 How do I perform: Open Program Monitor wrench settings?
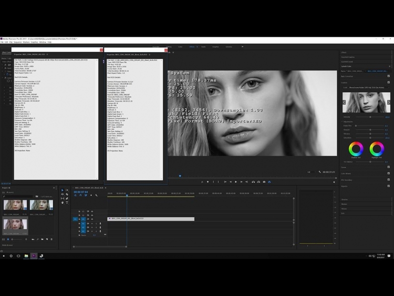point(319,172)
